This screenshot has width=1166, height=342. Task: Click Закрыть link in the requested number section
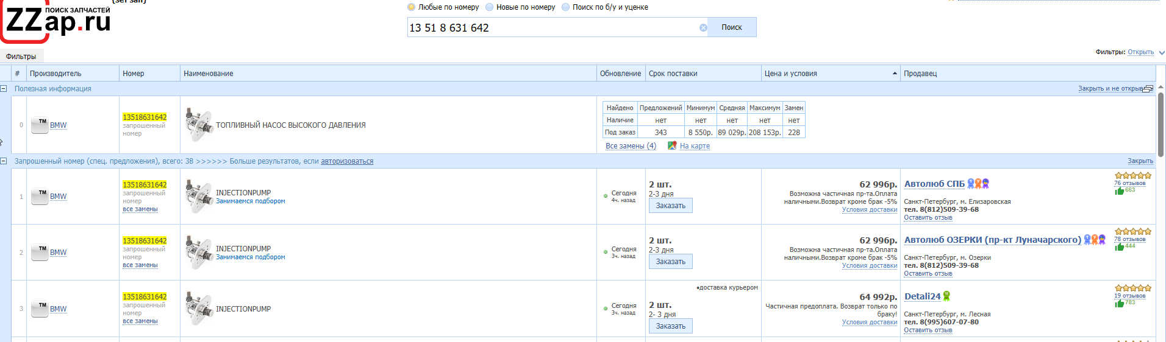point(1140,161)
